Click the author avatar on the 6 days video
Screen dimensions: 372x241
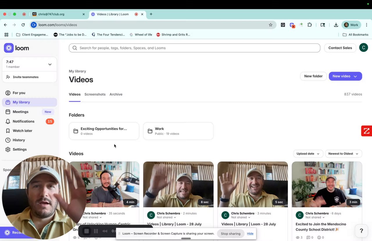tap(300, 215)
